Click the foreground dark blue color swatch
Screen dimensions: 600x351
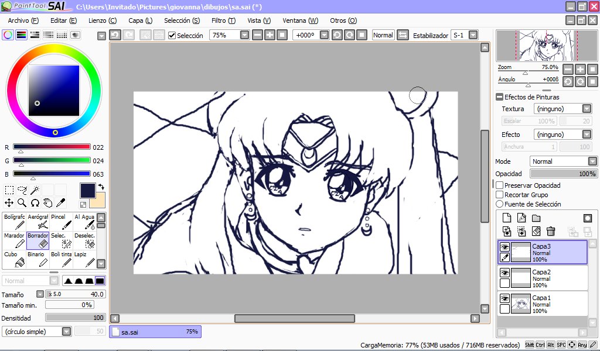[87, 190]
